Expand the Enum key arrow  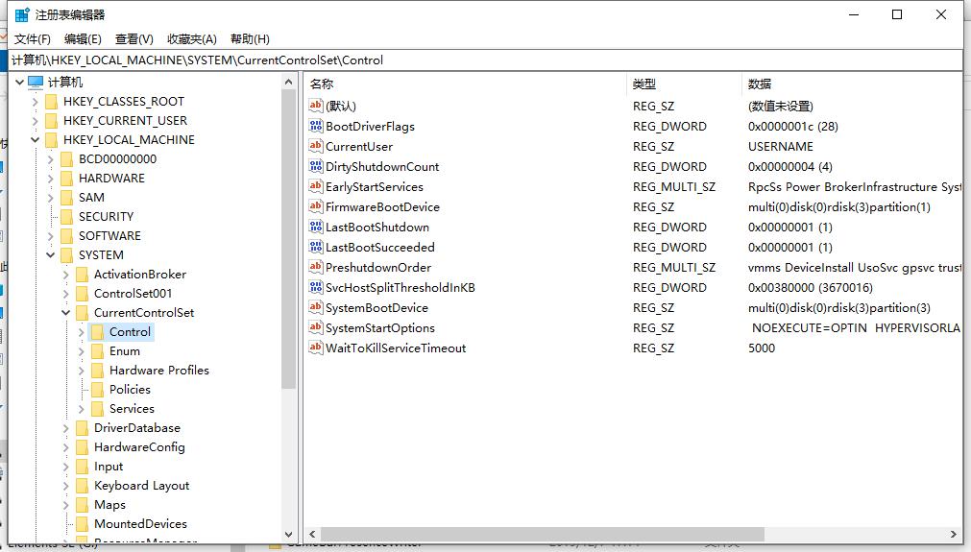pos(81,350)
